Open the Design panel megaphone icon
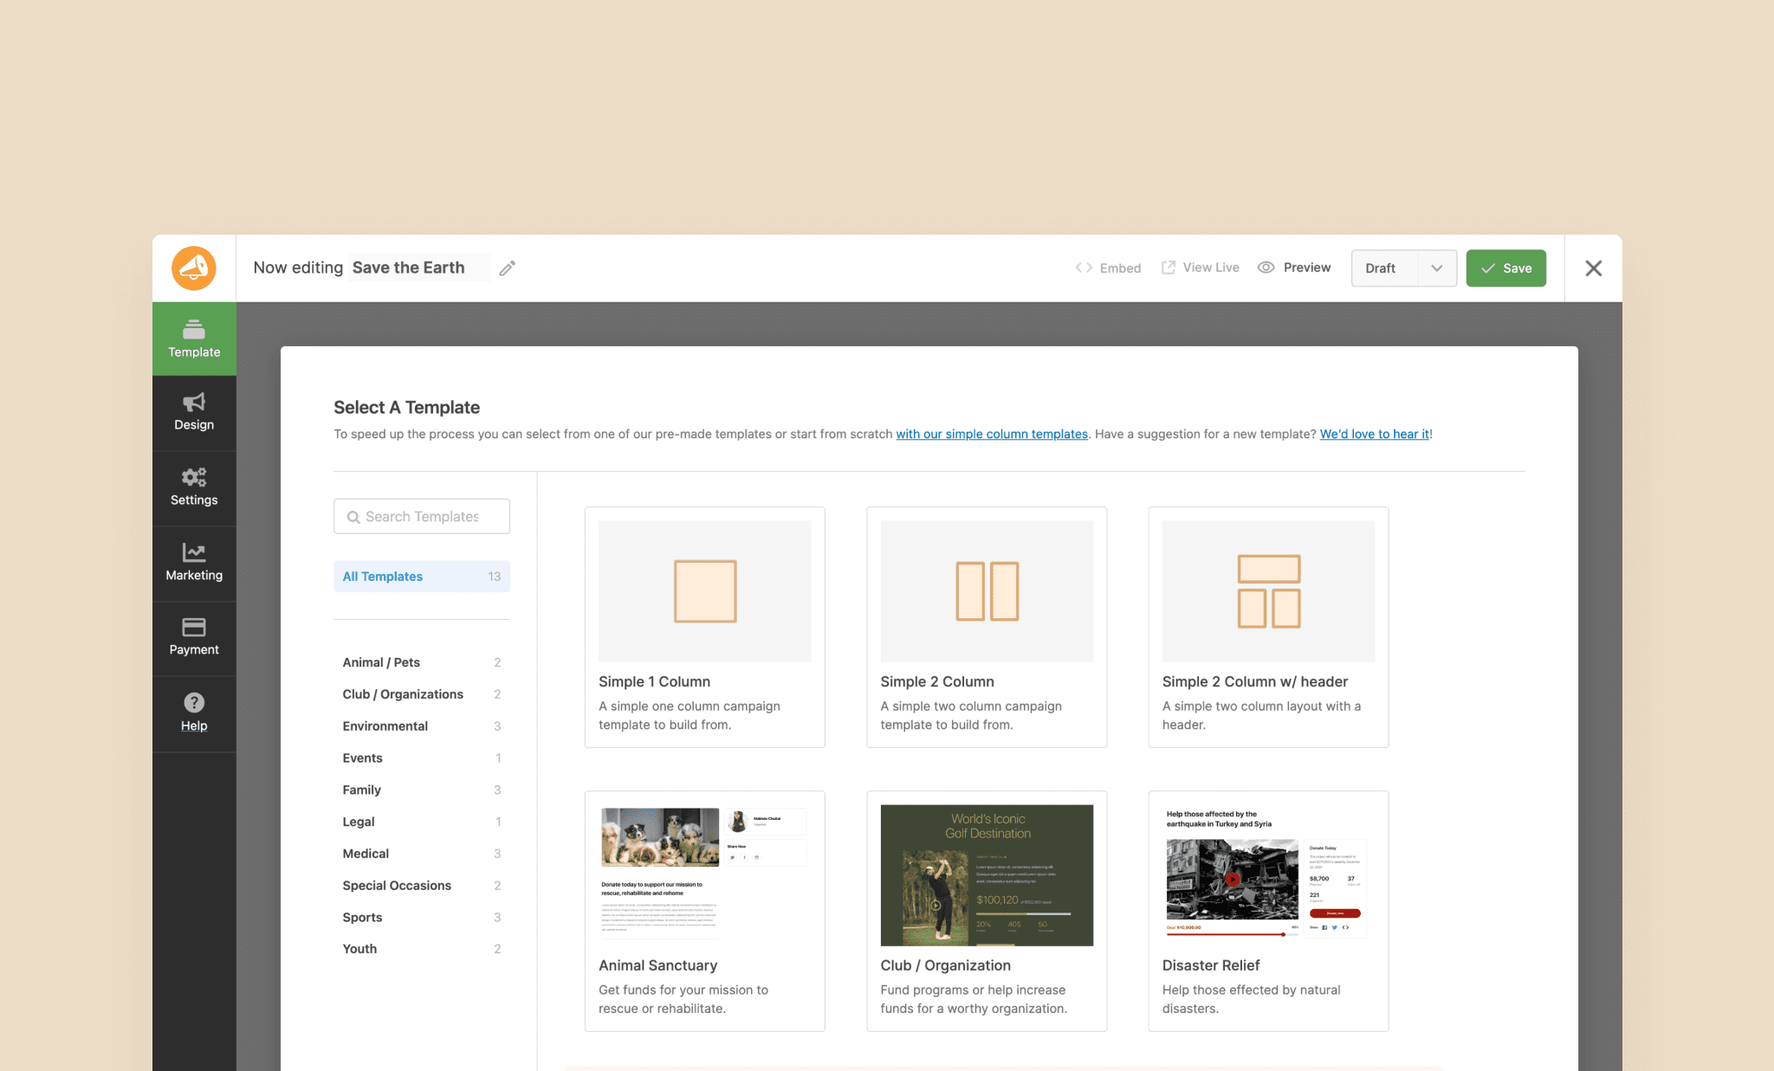The image size is (1774, 1071). pyautogui.click(x=194, y=403)
